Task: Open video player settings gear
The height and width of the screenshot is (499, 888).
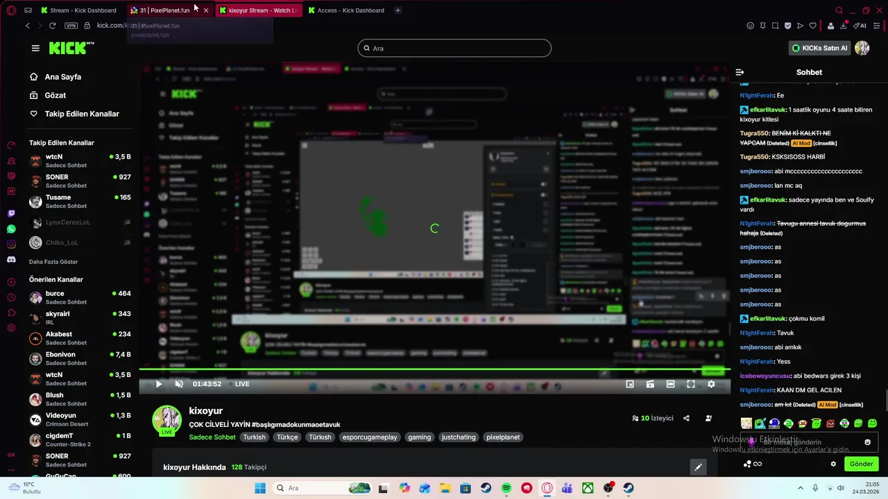Action: tap(711, 384)
